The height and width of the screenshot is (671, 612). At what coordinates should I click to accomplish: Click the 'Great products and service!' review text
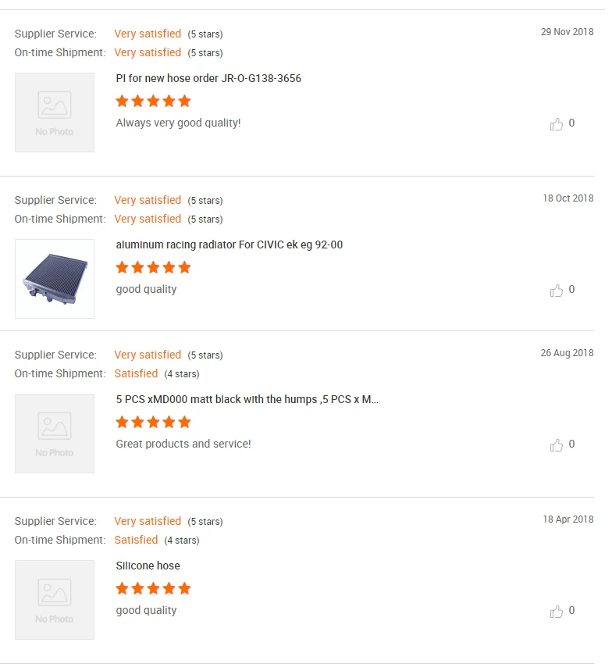[183, 444]
